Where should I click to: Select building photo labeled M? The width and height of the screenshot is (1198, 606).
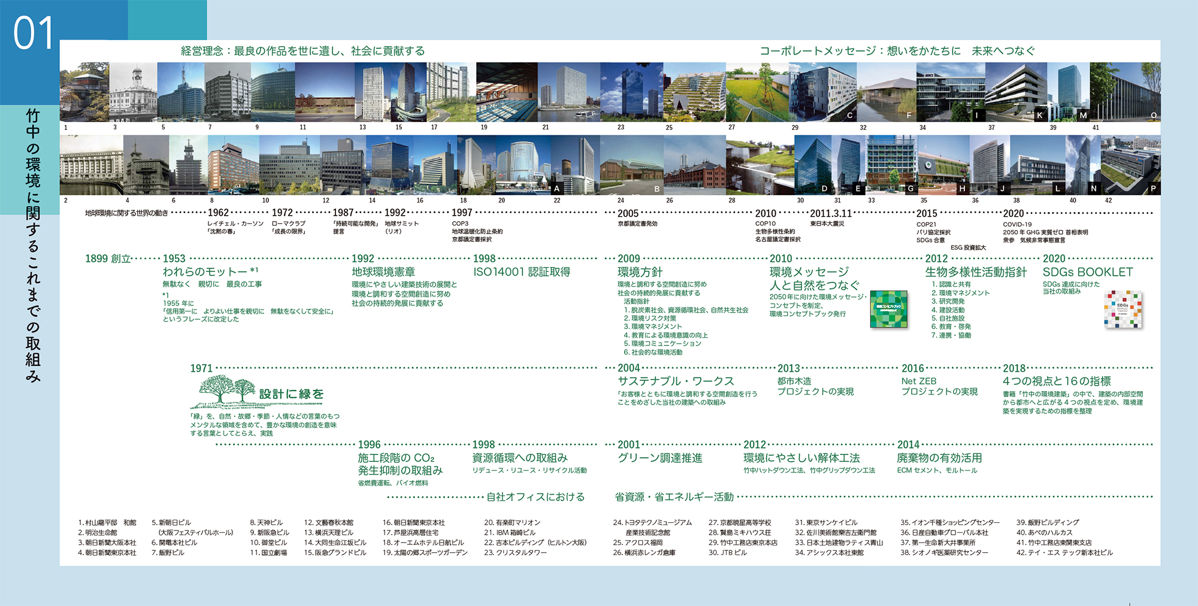[x=1069, y=92]
